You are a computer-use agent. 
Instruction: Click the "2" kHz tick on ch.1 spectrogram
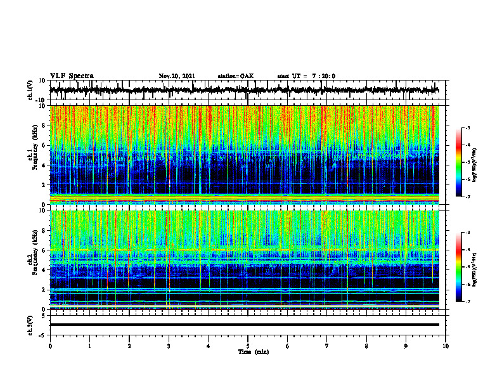pyautogui.click(x=43, y=185)
